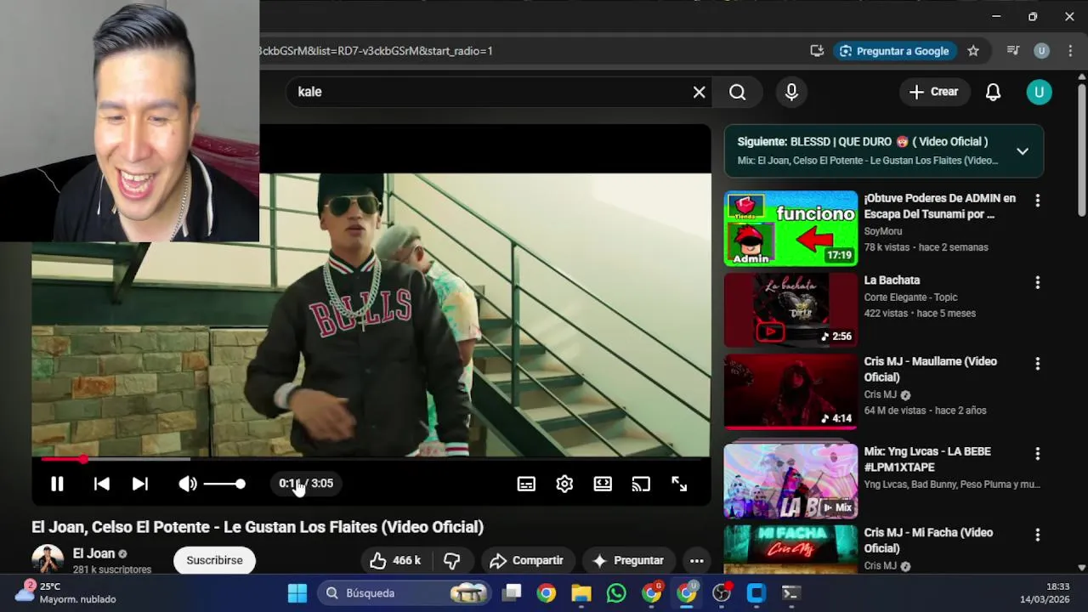Open options for Mix Yng Lvcas
This screenshot has width=1088, height=612.
1037,454
